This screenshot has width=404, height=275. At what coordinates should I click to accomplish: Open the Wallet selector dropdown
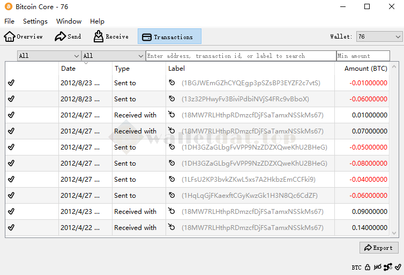[379, 36]
